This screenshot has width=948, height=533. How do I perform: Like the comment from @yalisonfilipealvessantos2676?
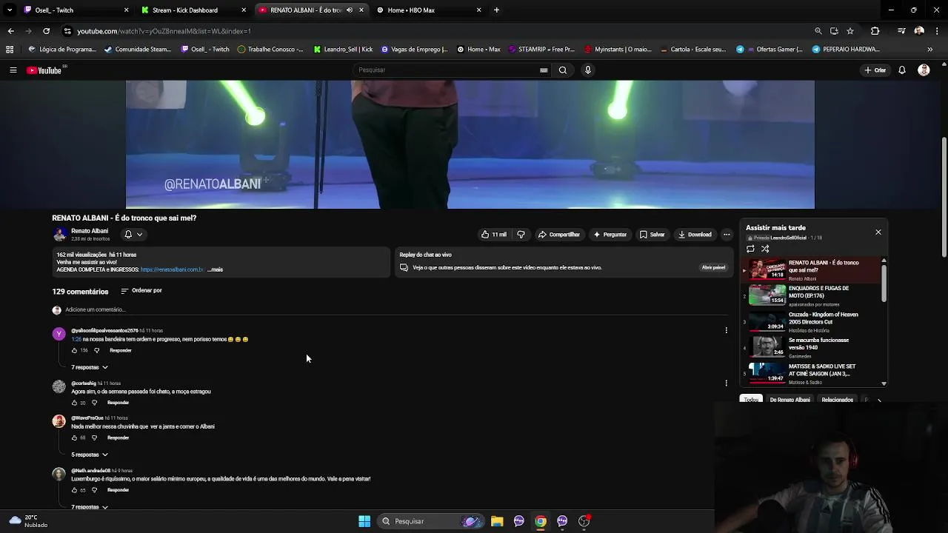(74, 351)
